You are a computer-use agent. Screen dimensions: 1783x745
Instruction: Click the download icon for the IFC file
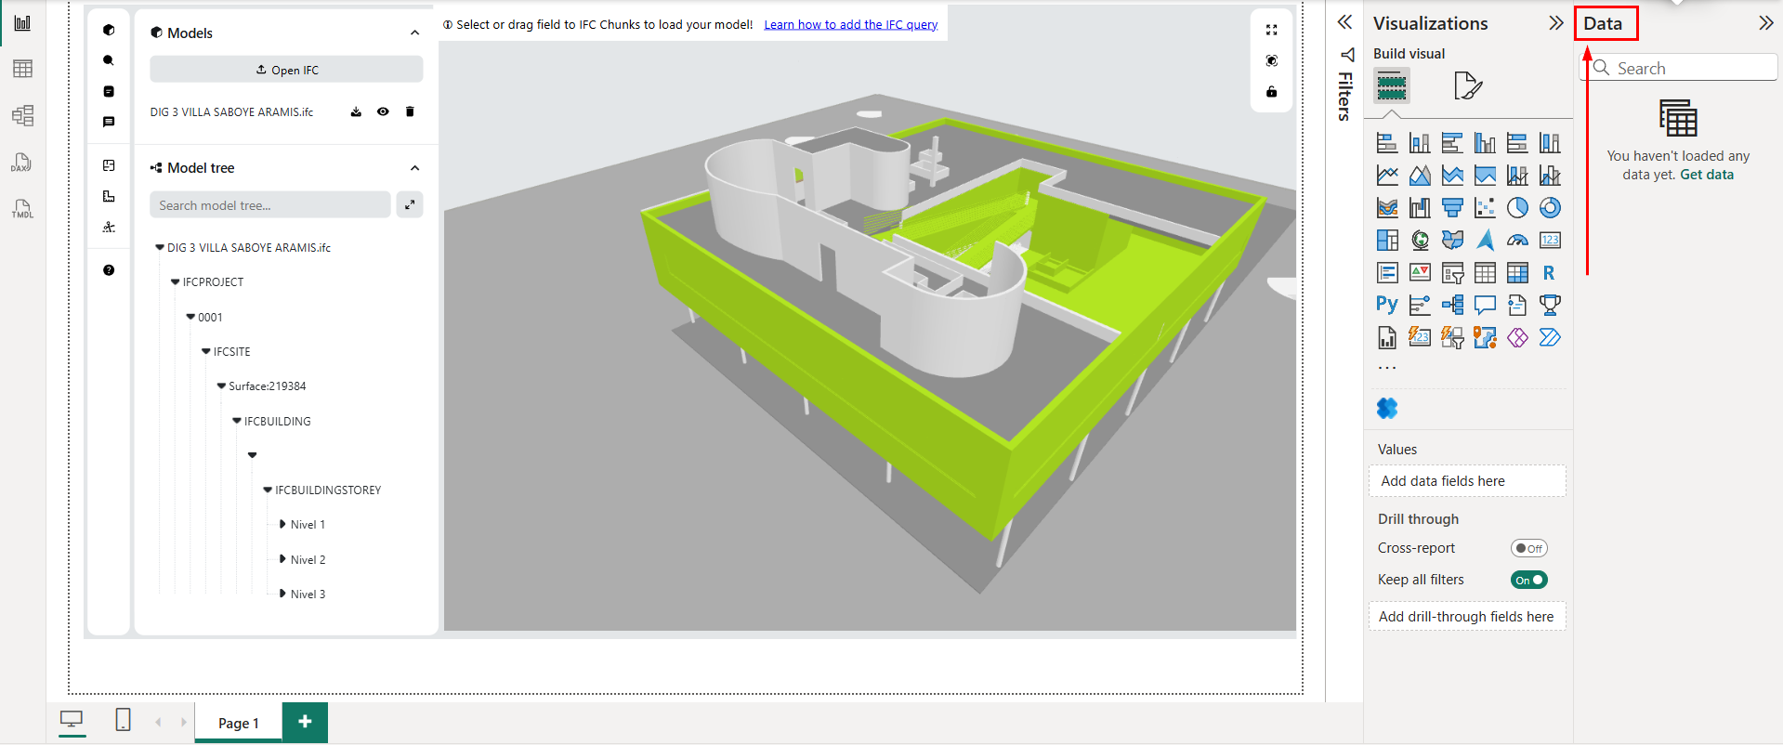[356, 112]
